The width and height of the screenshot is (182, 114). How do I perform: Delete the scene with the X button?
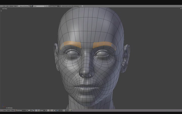click(x=47, y=6)
